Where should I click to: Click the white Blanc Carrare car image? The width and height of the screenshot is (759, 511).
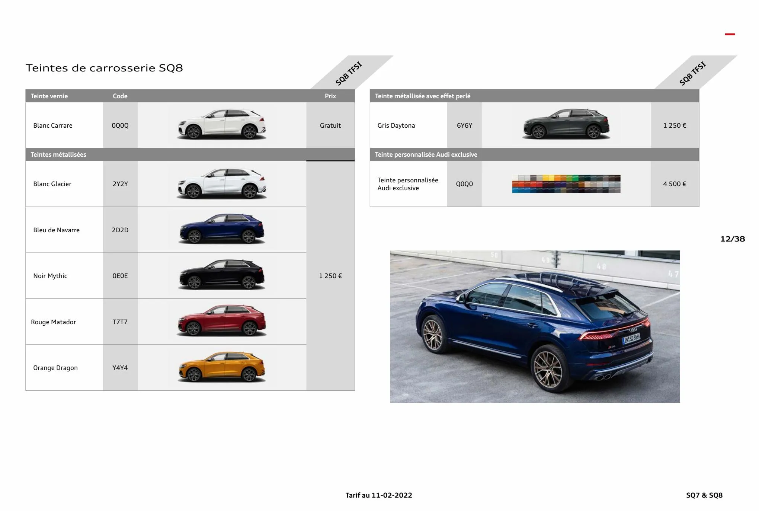pyautogui.click(x=222, y=124)
